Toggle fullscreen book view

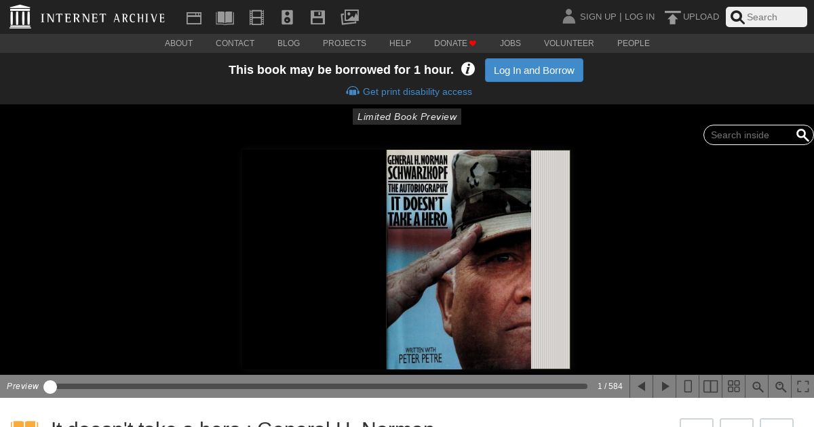click(x=803, y=386)
